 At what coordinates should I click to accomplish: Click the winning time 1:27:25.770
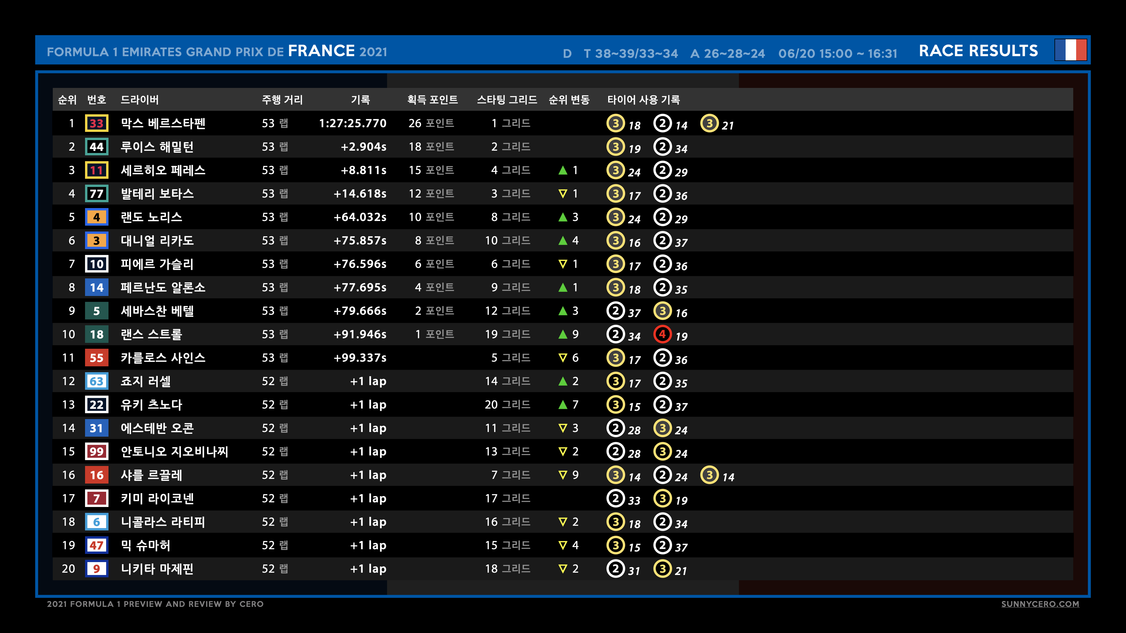point(353,123)
